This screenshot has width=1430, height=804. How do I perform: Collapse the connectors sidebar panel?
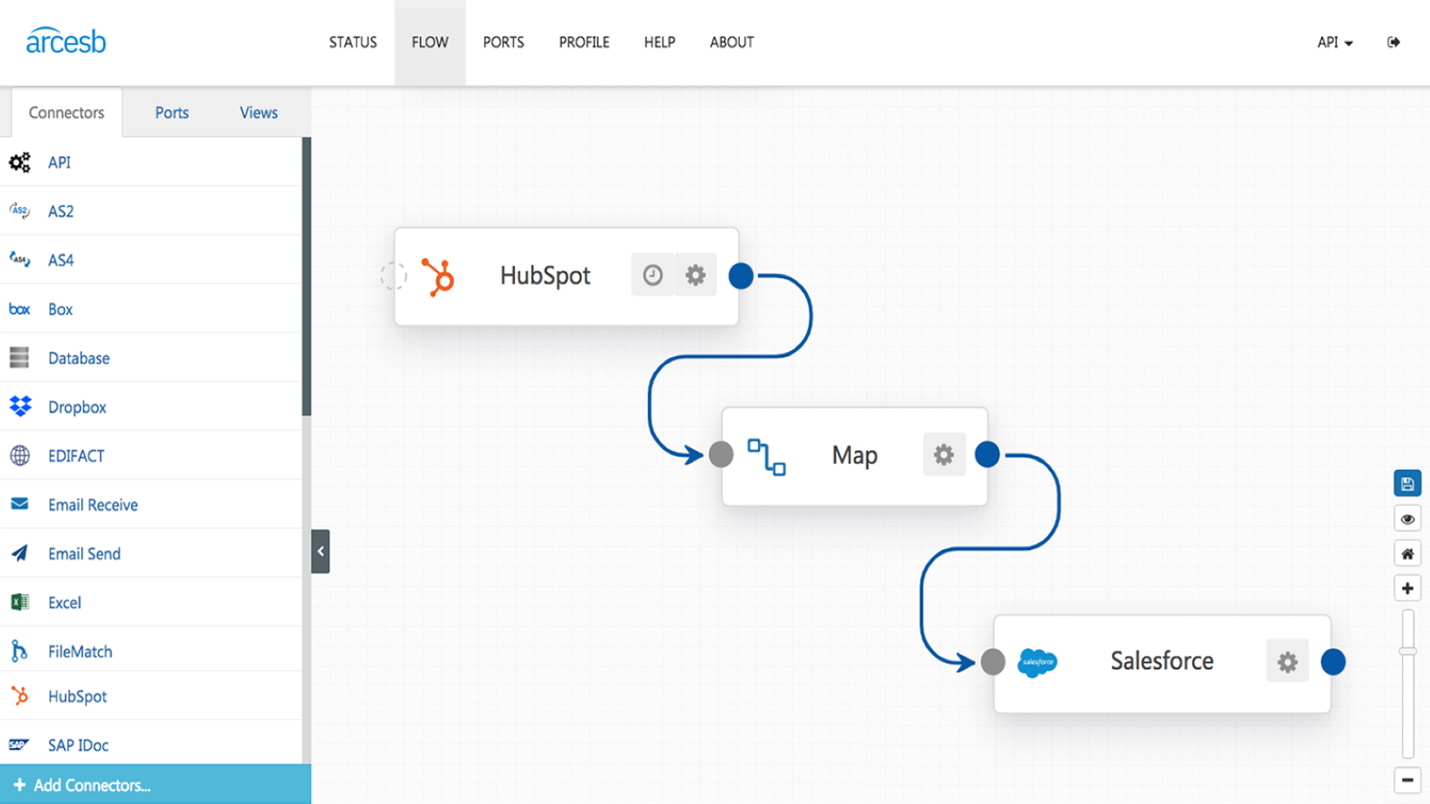pos(321,551)
